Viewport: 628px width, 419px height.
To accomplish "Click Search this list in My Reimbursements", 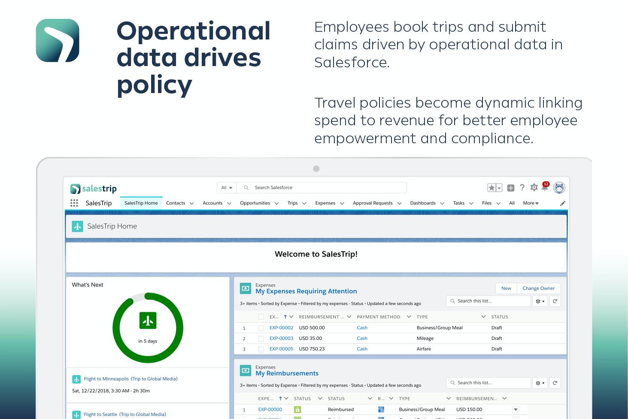I will (x=488, y=383).
